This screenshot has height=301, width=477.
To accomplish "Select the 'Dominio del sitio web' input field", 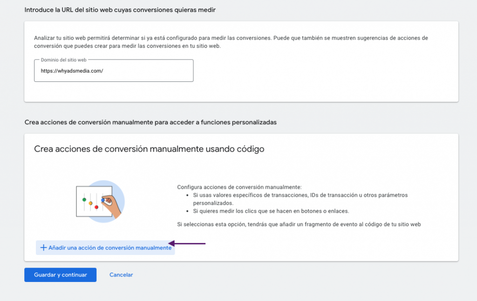I will pos(114,70).
